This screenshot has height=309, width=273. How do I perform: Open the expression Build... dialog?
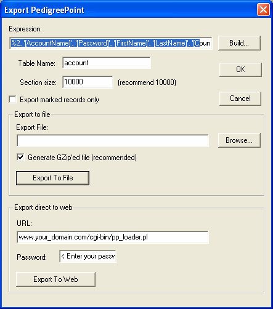tap(239, 43)
